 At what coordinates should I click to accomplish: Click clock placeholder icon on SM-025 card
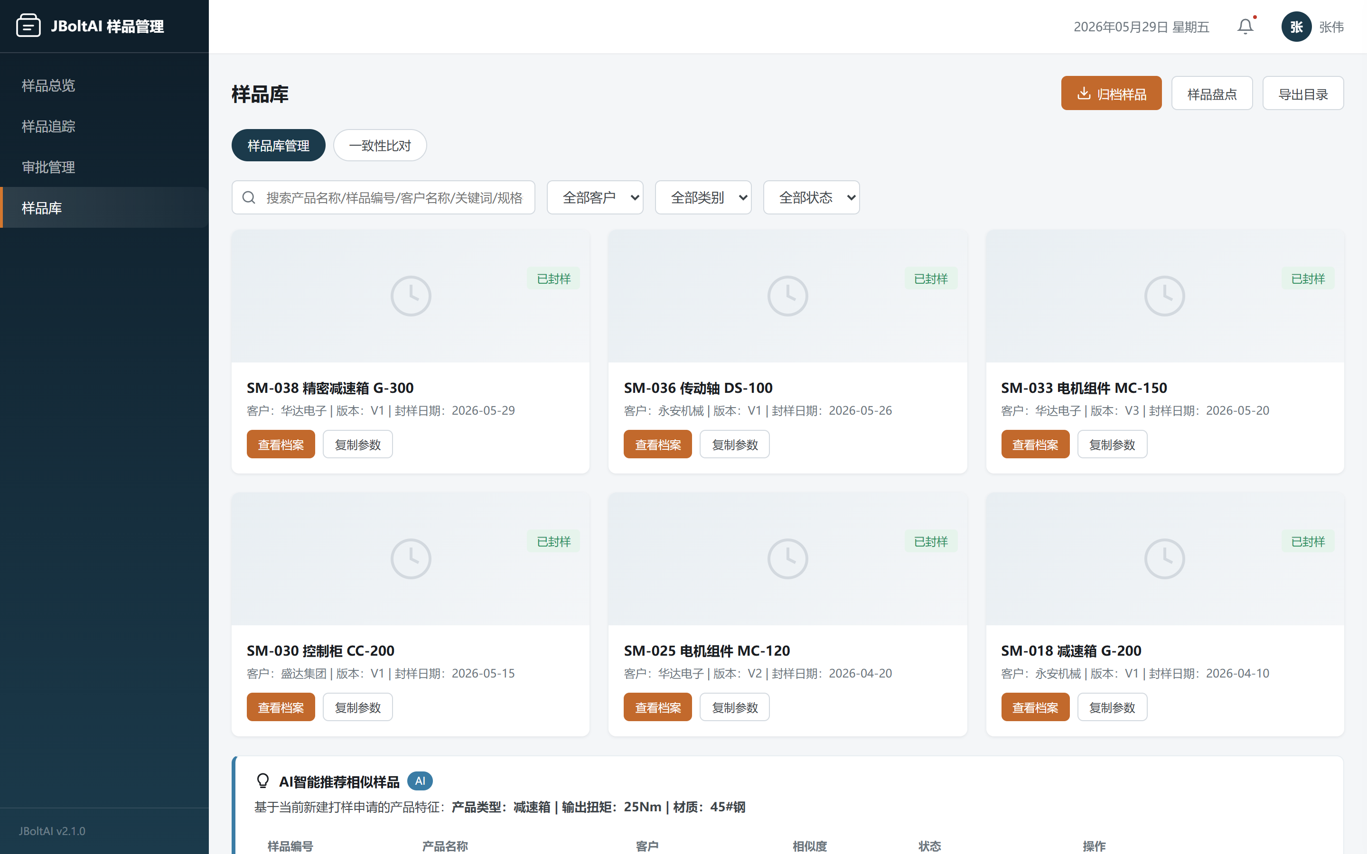(787, 558)
